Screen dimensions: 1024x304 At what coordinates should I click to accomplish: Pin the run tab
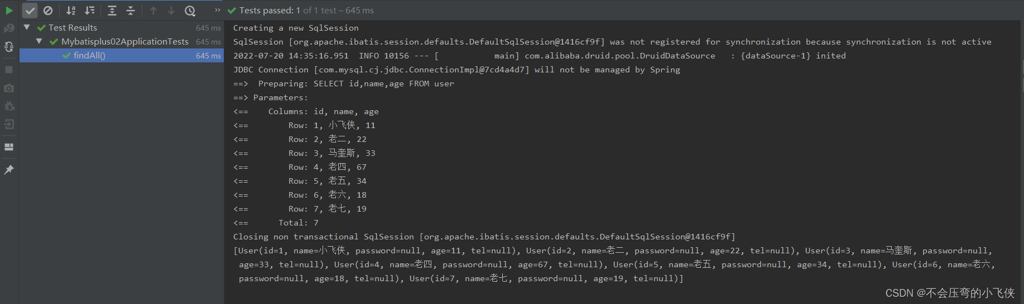tap(9, 170)
